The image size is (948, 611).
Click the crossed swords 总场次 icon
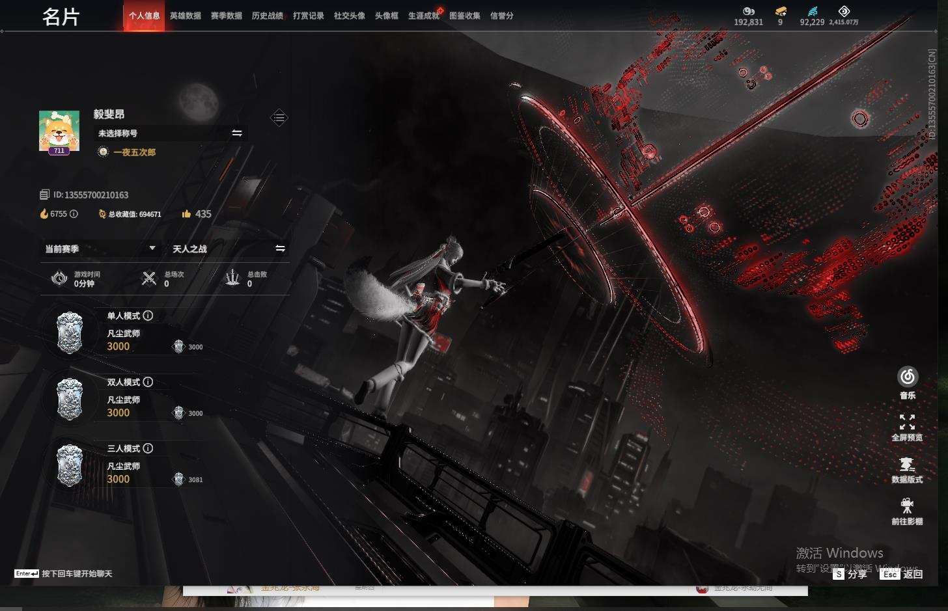point(149,278)
